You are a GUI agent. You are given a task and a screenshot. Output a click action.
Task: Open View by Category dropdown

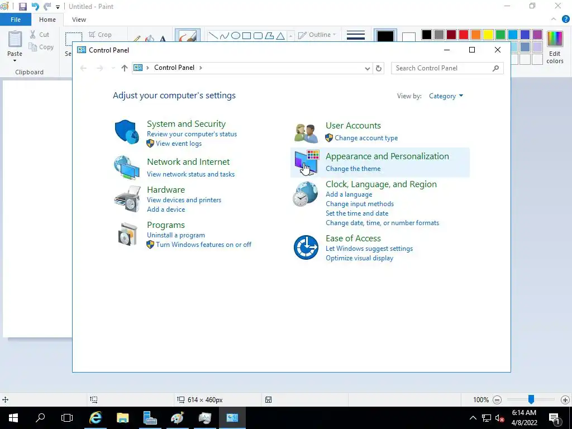[446, 96]
